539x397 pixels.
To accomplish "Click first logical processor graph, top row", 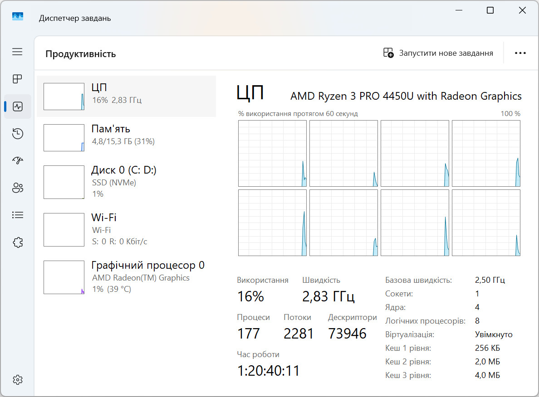I will [x=272, y=154].
